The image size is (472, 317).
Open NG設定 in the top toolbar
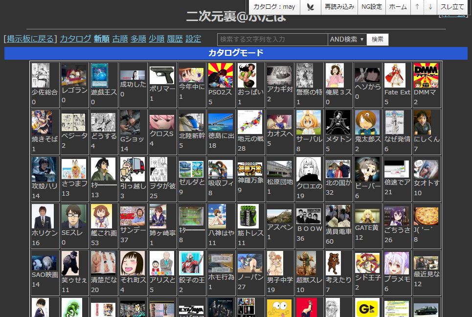click(372, 7)
